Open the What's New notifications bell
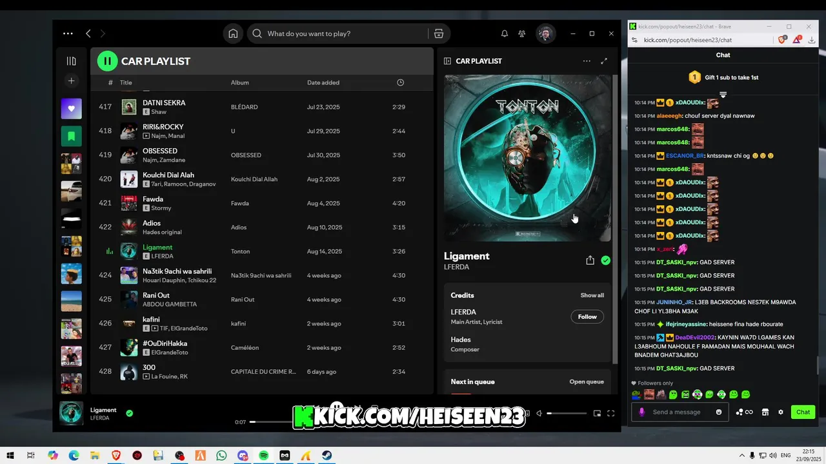Screen dimensions: 826x464 pyautogui.click(x=505, y=34)
